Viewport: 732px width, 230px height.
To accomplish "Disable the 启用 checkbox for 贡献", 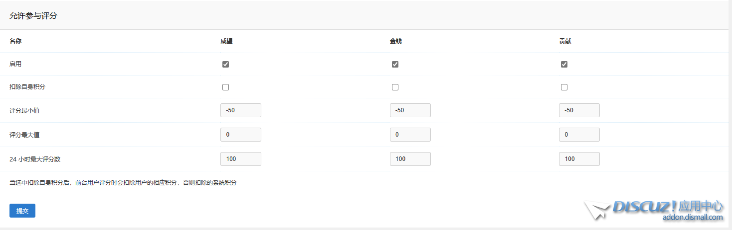I will [564, 64].
